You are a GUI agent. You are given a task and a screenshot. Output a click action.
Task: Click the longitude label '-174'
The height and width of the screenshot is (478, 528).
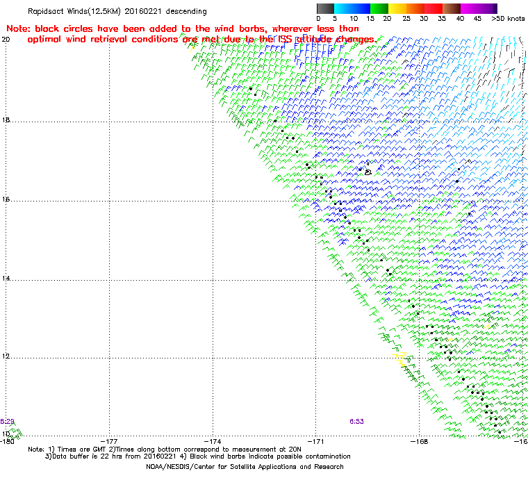[x=213, y=441]
